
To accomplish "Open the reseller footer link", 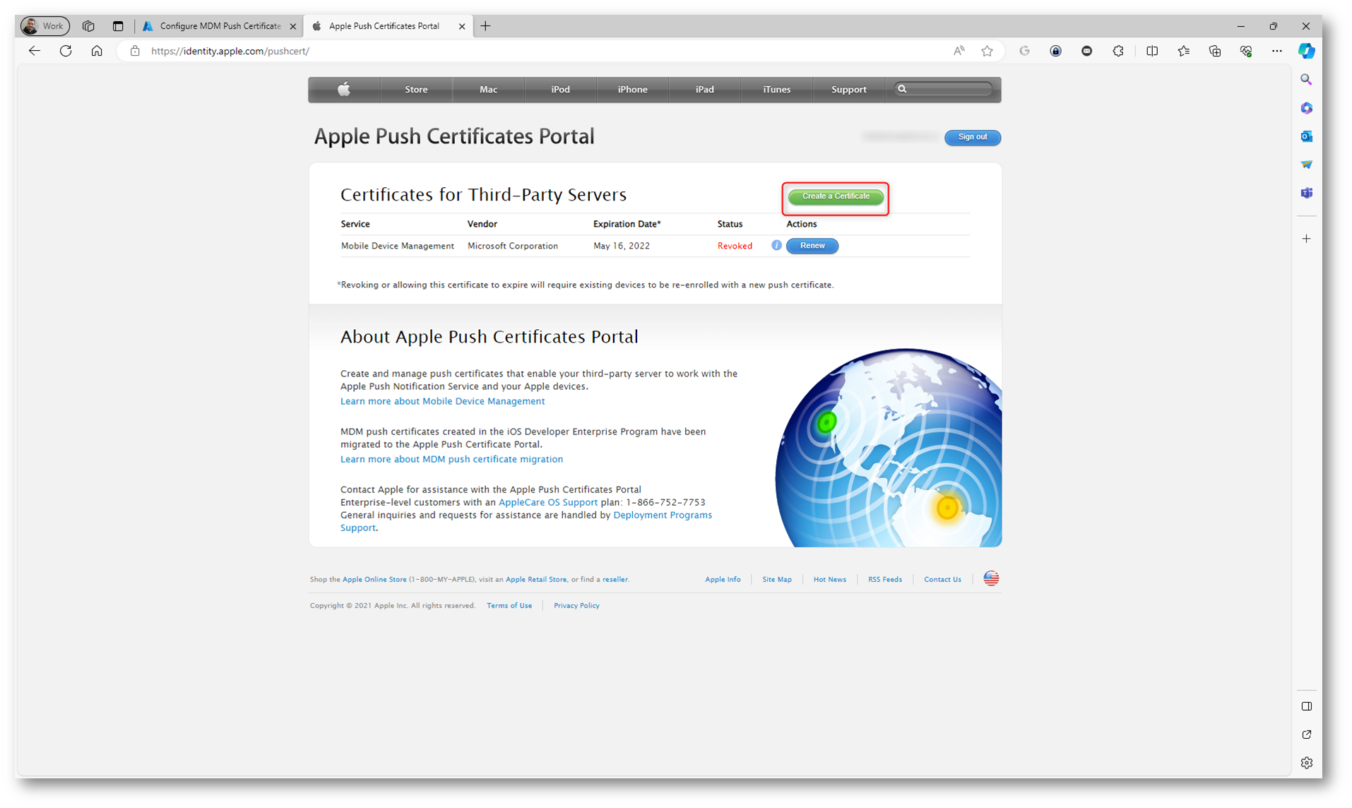I will 615,579.
